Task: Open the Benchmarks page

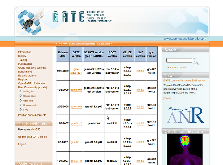Action: click(25, 72)
